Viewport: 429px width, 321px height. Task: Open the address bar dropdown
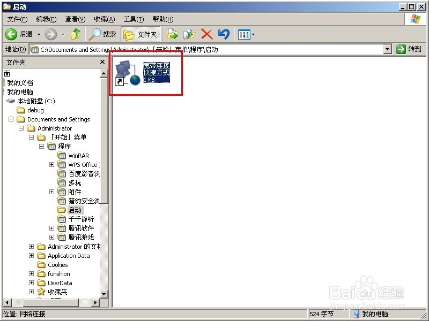pyautogui.click(x=387, y=49)
